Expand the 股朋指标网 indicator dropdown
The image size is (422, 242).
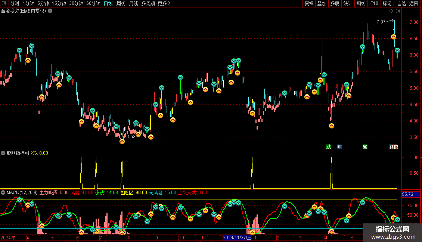3,153
